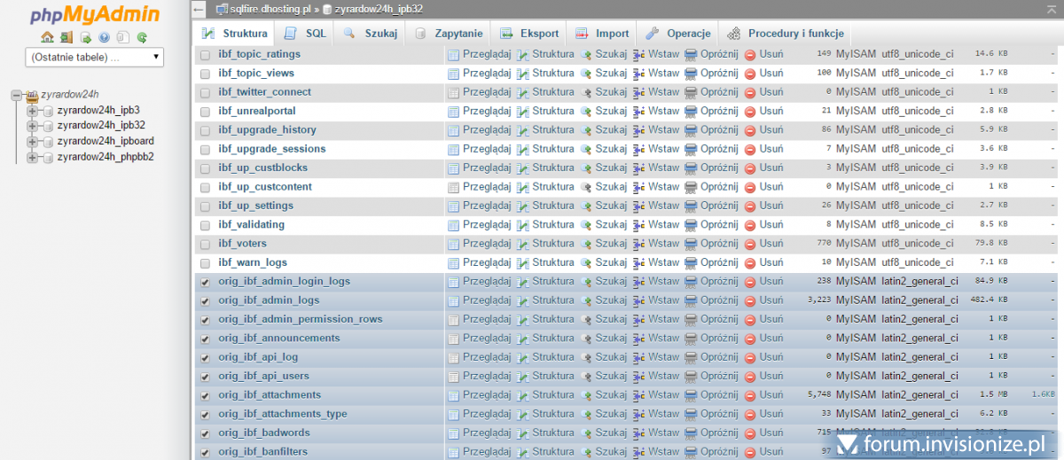The height and width of the screenshot is (460, 1064).
Task: Collapse the zyrardow24h tree group
Action: (x=17, y=94)
